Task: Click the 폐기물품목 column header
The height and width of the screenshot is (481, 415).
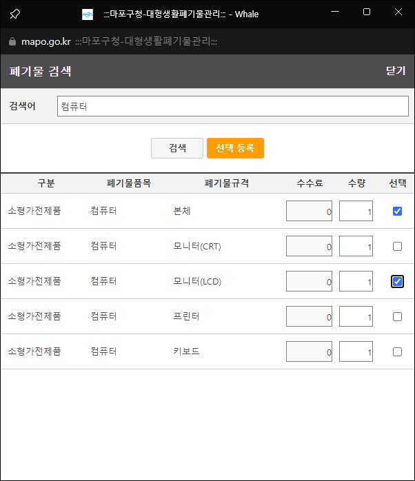Action: tap(129, 183)
